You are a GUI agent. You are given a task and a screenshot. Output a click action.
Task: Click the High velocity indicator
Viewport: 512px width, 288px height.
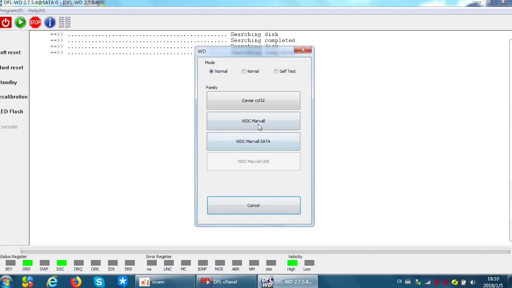tap(292, 263)
